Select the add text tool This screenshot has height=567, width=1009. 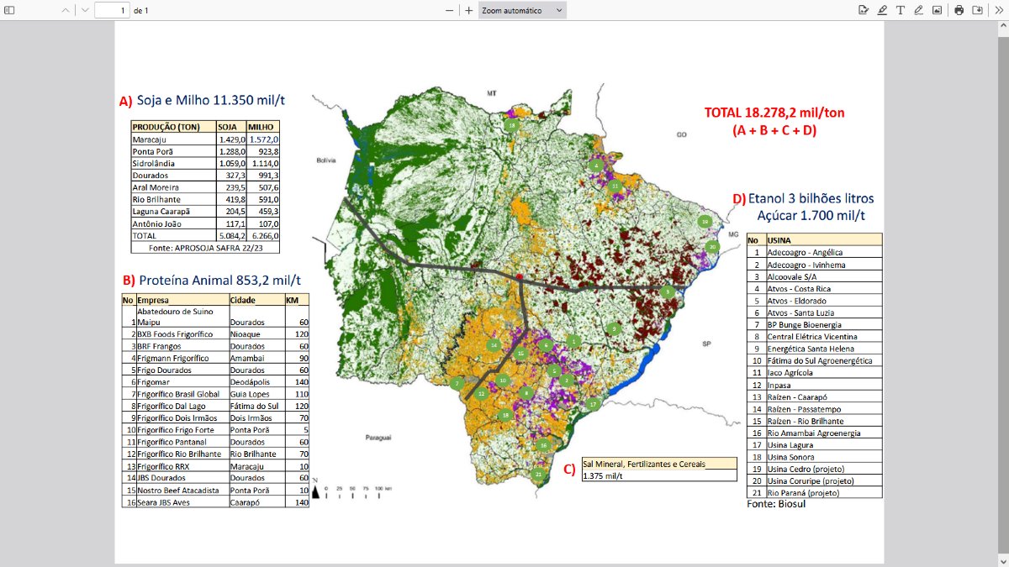(x=901, y=10)
